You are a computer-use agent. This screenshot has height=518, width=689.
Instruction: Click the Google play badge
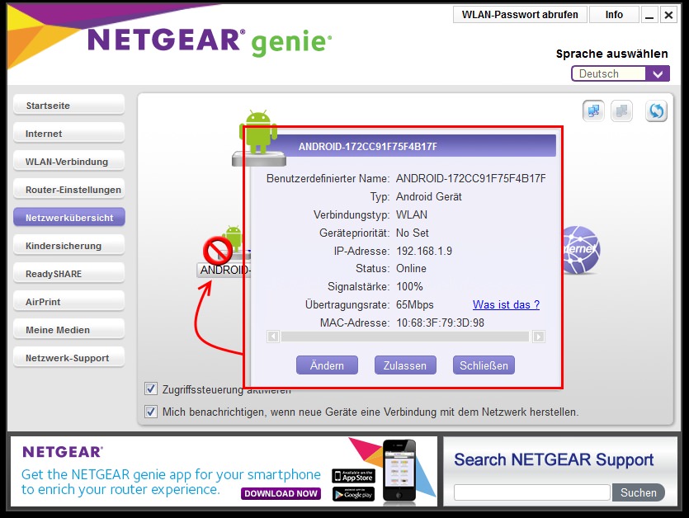[x=353, y=494]
